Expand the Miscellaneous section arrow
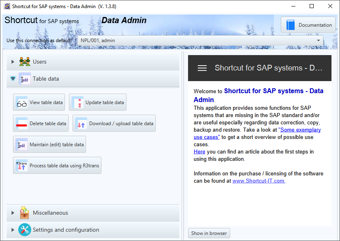The image size is (340, 241). (x=13, y=213)
